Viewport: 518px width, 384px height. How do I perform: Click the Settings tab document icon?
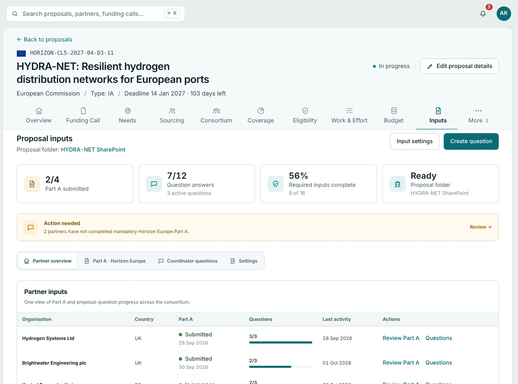pos(233,261)
